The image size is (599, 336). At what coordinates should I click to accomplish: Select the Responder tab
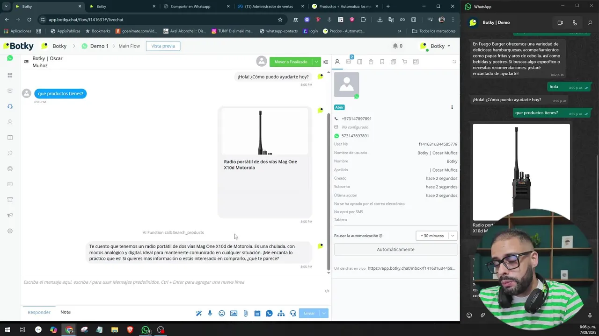39,312
